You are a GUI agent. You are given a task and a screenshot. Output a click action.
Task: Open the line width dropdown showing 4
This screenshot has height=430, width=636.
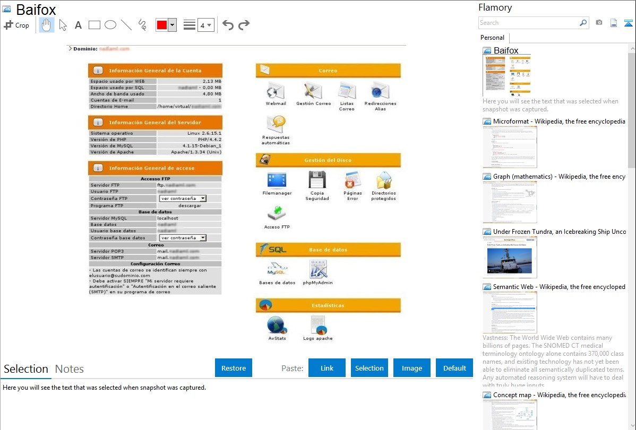point(205,25)
